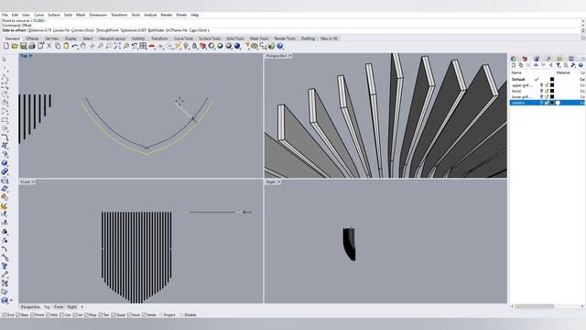Click the Move layer down arrow
This screenshot has height=330, width=586.
click(543, 65)
